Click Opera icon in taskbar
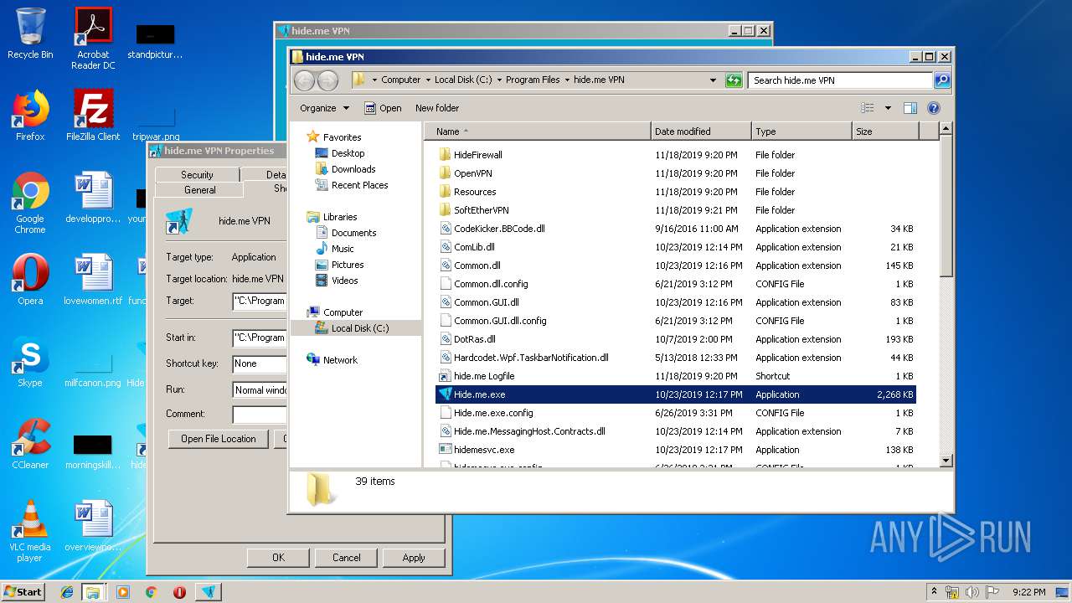The image size is (1072, 603). click(x=179, y=592)
